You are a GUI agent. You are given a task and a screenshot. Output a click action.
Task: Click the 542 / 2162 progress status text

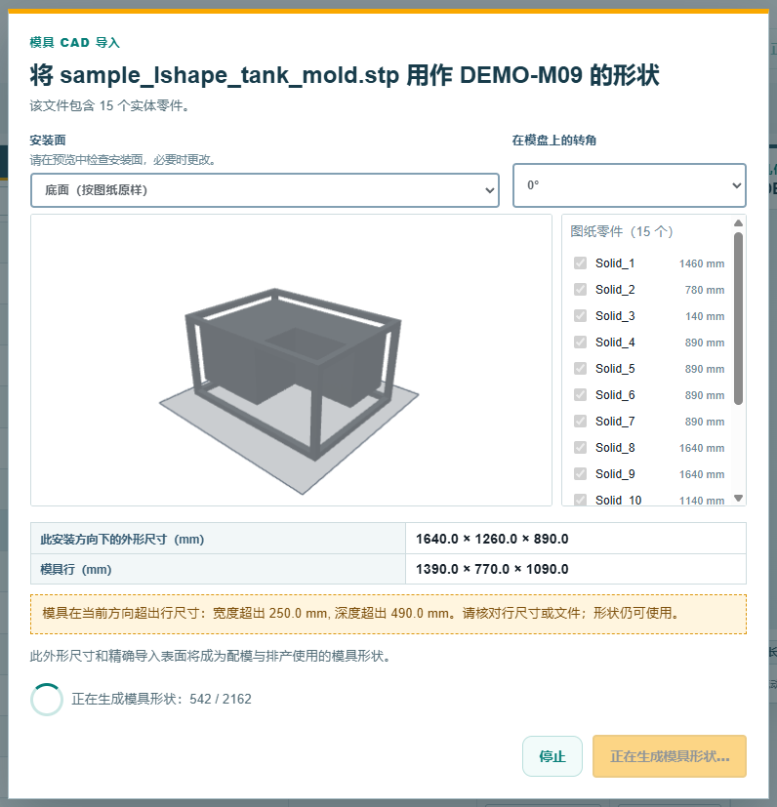(x=221, y=699)
